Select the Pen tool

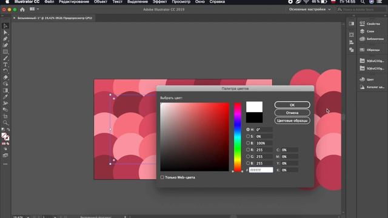(x=5, y=39)
